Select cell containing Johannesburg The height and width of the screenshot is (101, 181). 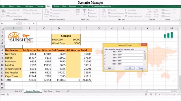[x=14, y=69]
